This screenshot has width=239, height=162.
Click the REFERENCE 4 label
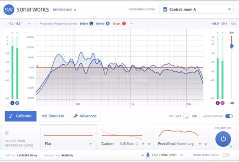pyautogui.click(x=64, y=10)
